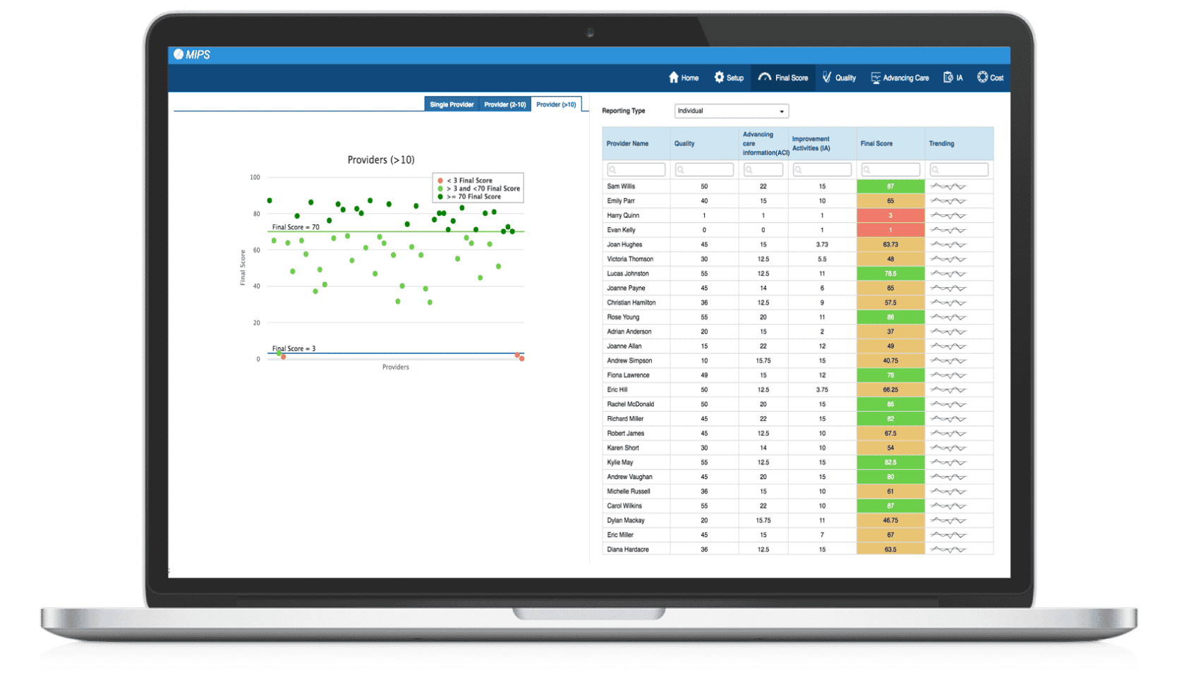Click the Cost circular icon
The height and width of the screenshot is (677, 1179).
click(x=982, y=77)
